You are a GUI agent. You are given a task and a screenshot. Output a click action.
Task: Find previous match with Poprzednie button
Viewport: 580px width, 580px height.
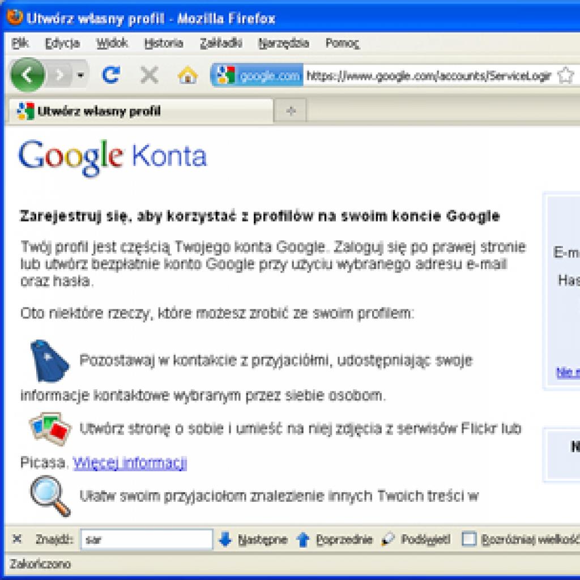[x=334, y=539]
